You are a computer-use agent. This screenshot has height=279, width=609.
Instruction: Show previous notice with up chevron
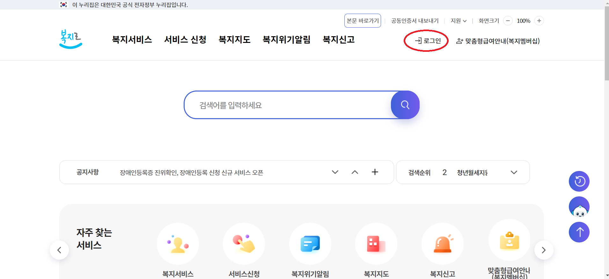355,172
